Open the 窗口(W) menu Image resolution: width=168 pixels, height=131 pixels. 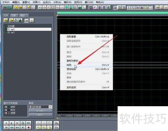point(89,2)
